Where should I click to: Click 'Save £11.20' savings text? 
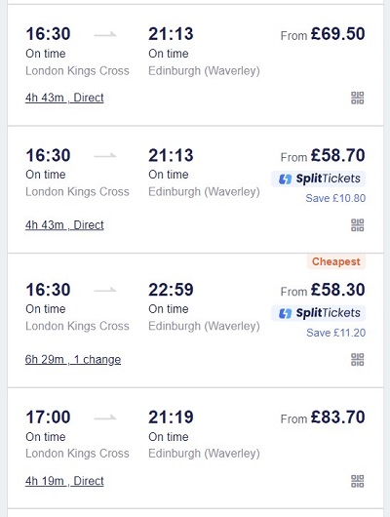tap(336, 333)
